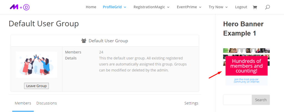
Task: Open the shopping cart icon
Action: (x=255, y=7)
